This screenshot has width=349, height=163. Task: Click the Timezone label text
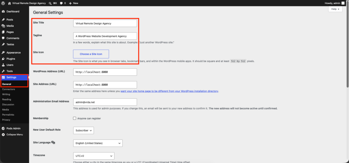click(39, 155)
